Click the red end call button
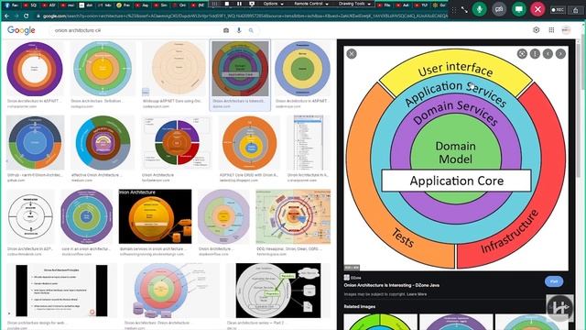The height and width of the screenshot is (330, 586). point(537,9)
